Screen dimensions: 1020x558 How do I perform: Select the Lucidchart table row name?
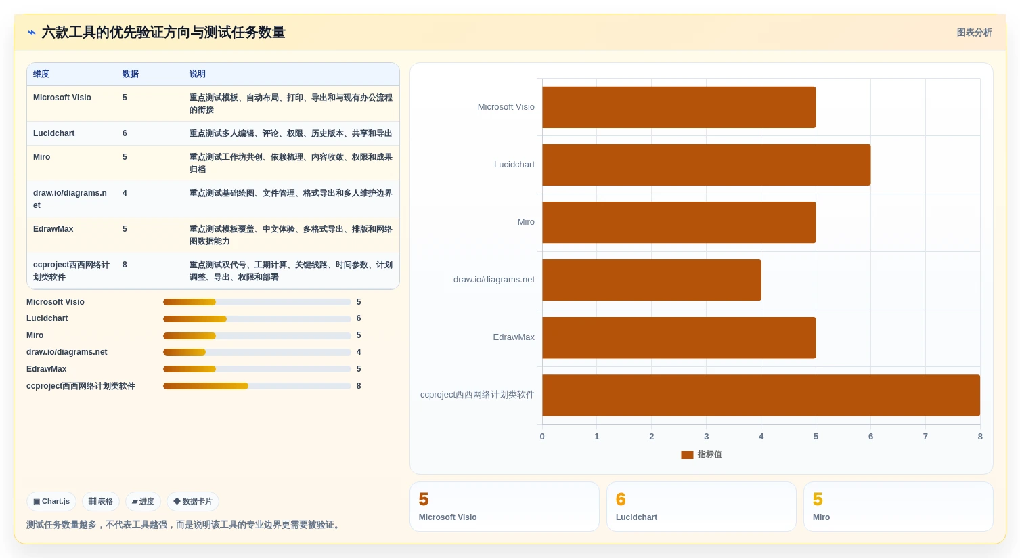tap(54, 133)
